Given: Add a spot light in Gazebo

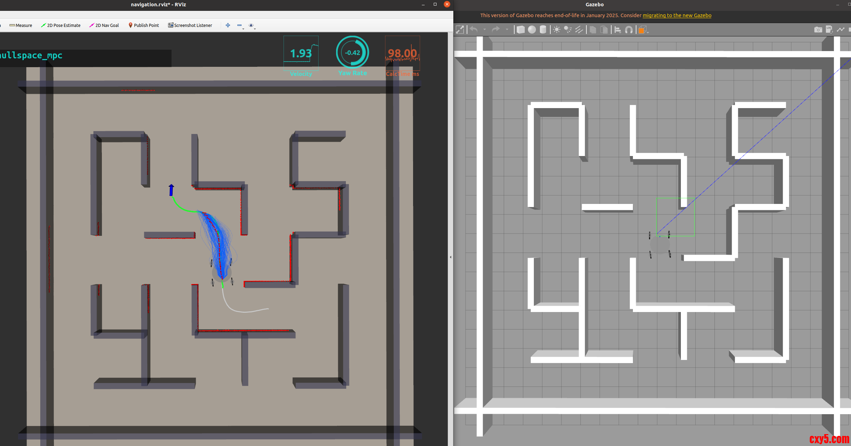Looking at the screenshot, I should 568,30.
